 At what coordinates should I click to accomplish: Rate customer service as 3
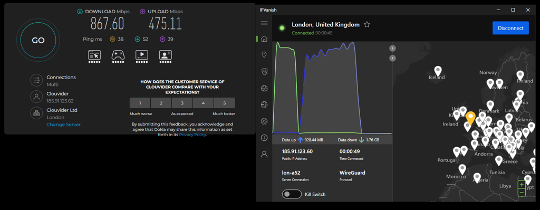[182, 103]
